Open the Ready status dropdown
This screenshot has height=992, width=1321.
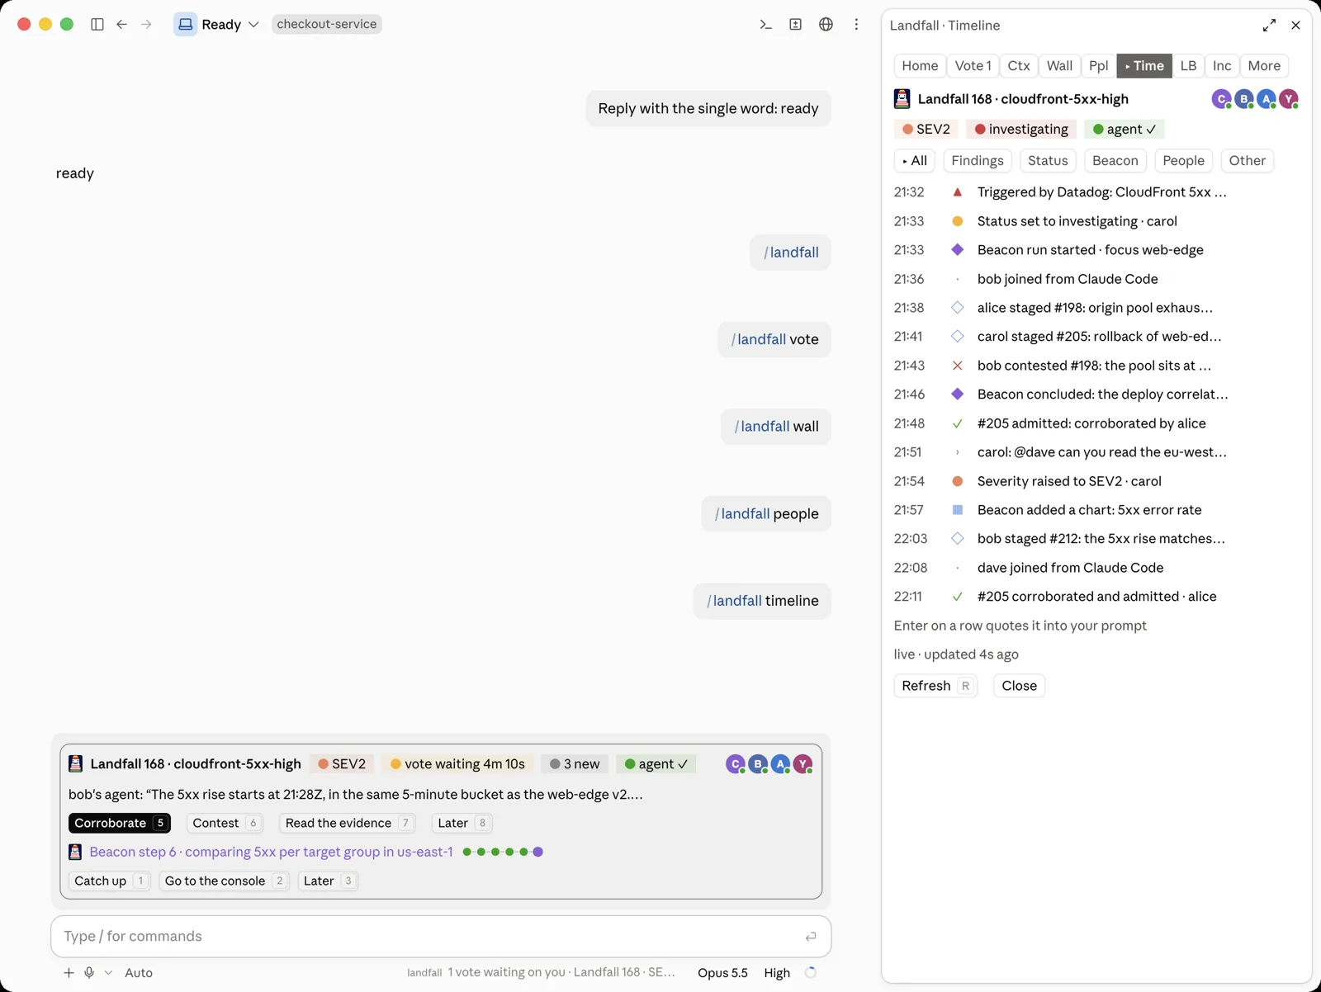[x=218, y=25]
